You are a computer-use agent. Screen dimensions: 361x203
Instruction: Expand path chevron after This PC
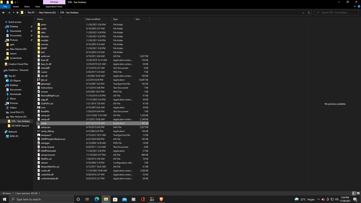37,13
